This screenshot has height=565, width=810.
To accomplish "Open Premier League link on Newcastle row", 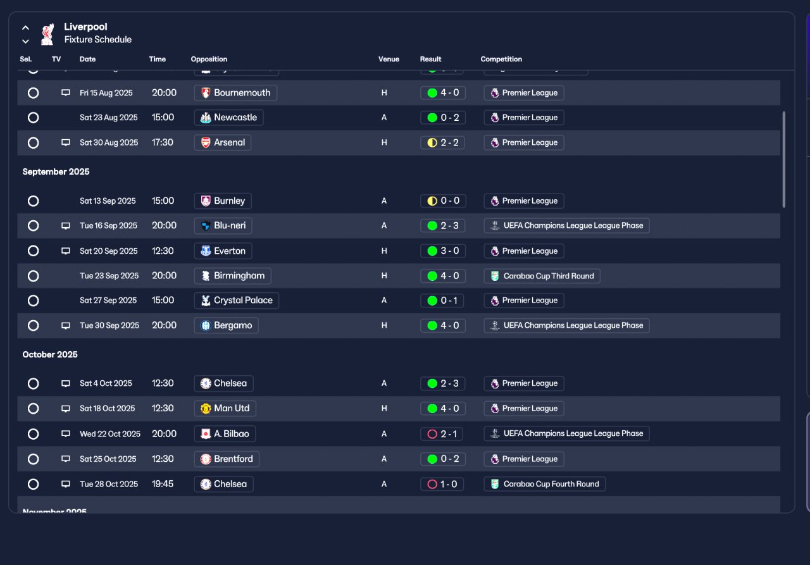I will click(x=524, y=118).
